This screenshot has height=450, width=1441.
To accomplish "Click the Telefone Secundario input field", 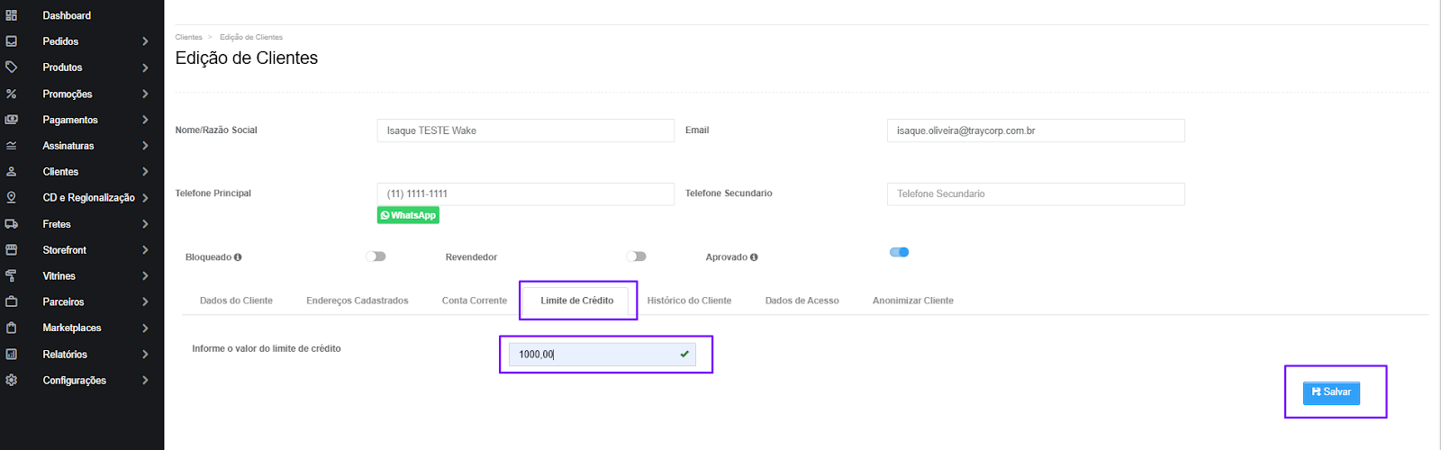I will click(1036, 193).
